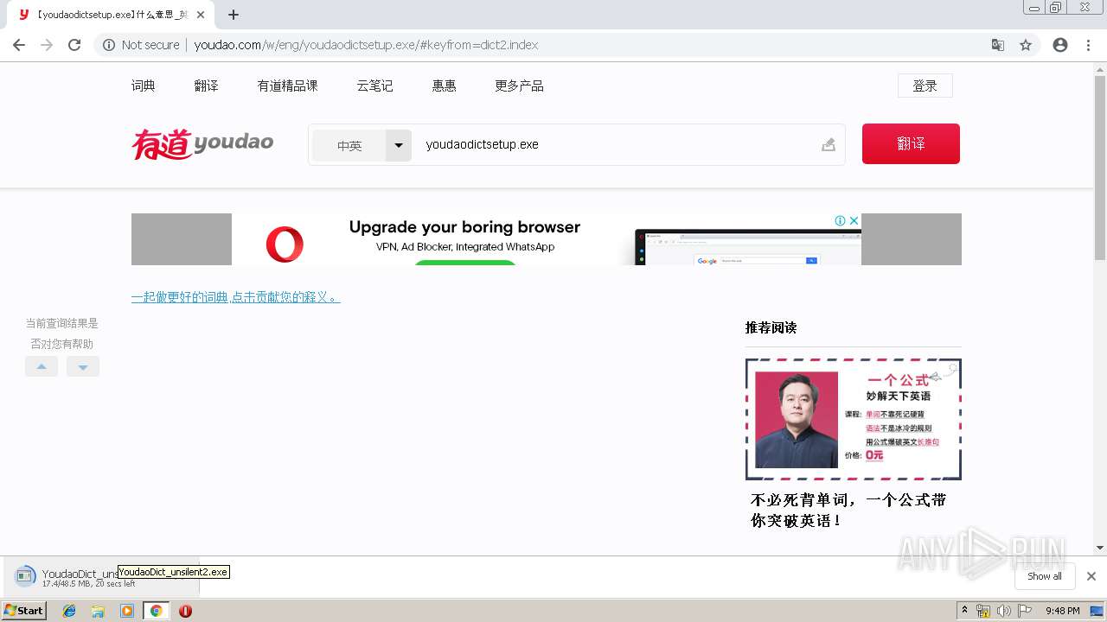Expand the 中英 language dropdown arrow
The height and width of the screenshot is (622, 1107).
pos(399,145)
